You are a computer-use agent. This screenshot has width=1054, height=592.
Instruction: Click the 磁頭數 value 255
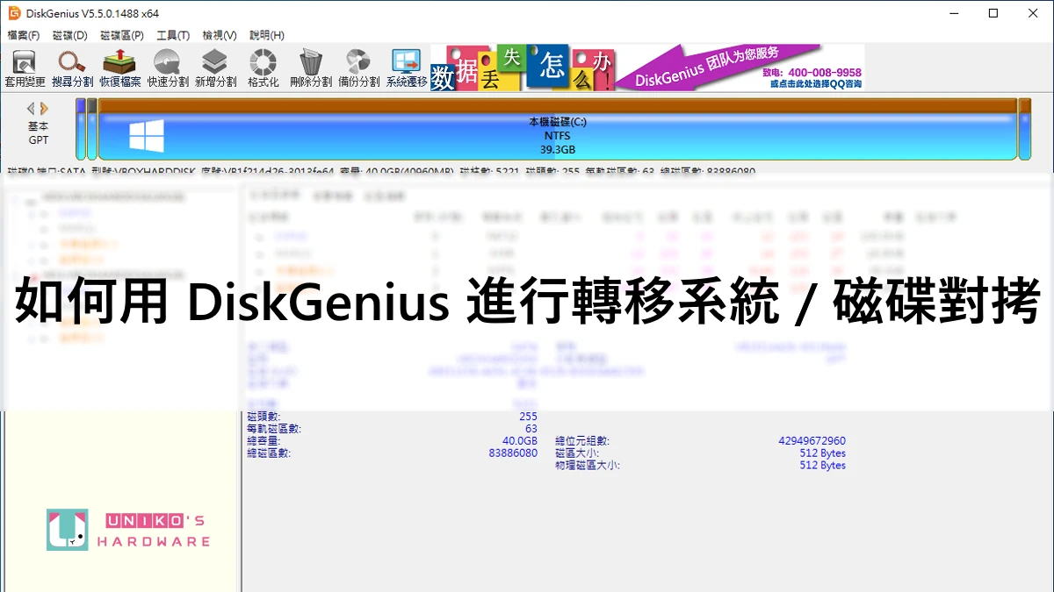[x=528, y=417]
